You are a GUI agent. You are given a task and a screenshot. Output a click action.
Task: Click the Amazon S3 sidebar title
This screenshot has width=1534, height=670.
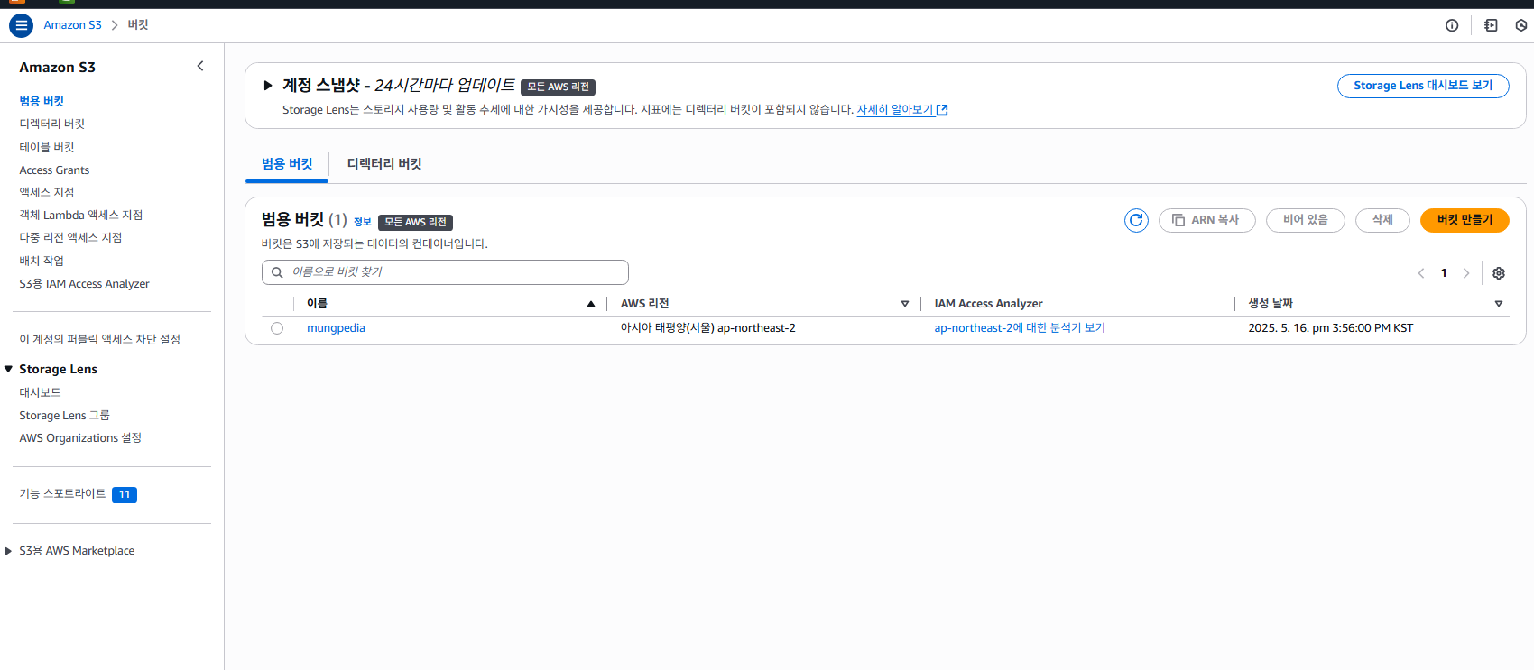[57, 67]
